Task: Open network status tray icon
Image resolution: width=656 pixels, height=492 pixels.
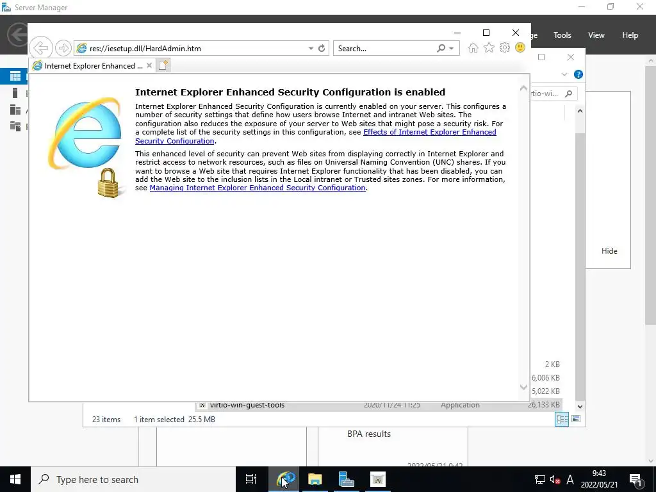Action: tap(540, 479)
